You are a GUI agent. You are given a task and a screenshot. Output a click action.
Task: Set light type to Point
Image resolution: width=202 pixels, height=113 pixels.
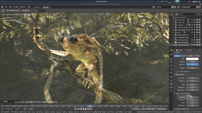click(177, 56)
